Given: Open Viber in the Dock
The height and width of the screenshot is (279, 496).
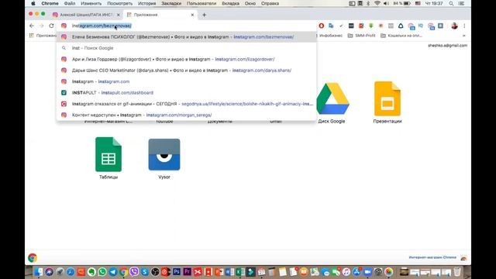Looking at the screenshot, I should click(x=134, y=272).
